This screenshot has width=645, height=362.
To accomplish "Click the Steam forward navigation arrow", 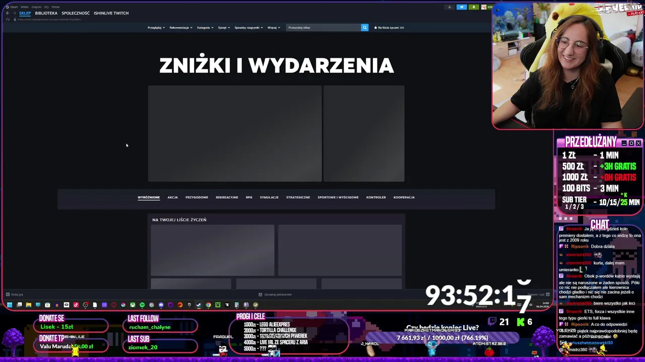I will click(x=15, y=13).
